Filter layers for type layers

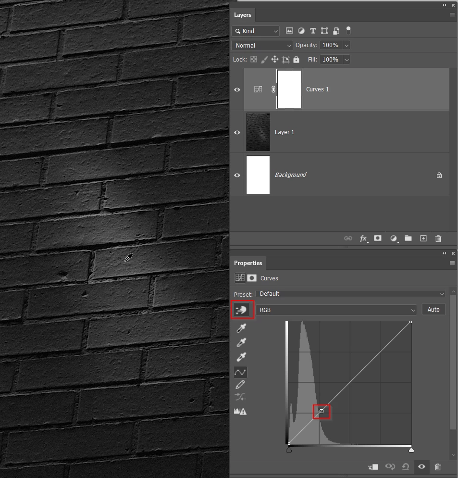click(x=313, y=30)
